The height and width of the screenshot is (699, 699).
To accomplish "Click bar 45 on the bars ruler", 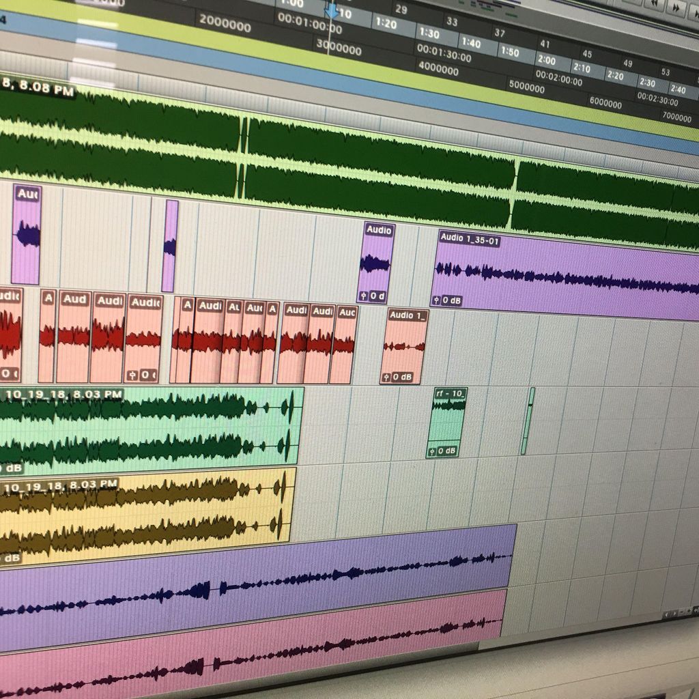I will coord(587,54).
